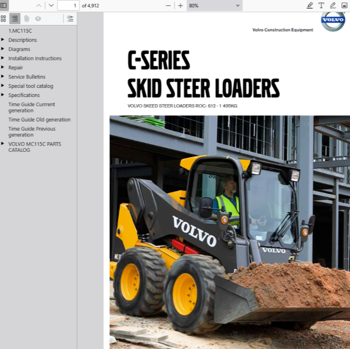Open Specifications outline entry
Image resolution: width=350 pixels, height=349 pixels.
point(24,95)
